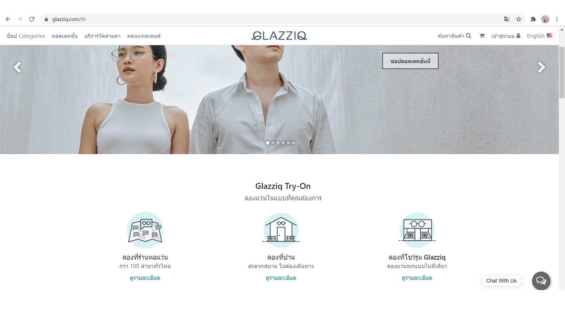Screen dimensions: 565x318
Task: Select the home try-on house icon
Action: pos(281,230)
